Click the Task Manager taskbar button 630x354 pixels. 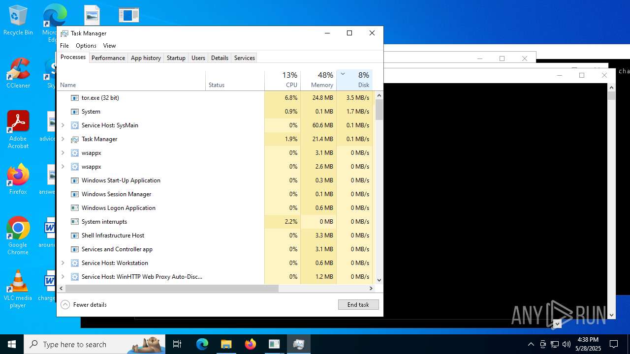pyautogui.click(x=299, y=344)
